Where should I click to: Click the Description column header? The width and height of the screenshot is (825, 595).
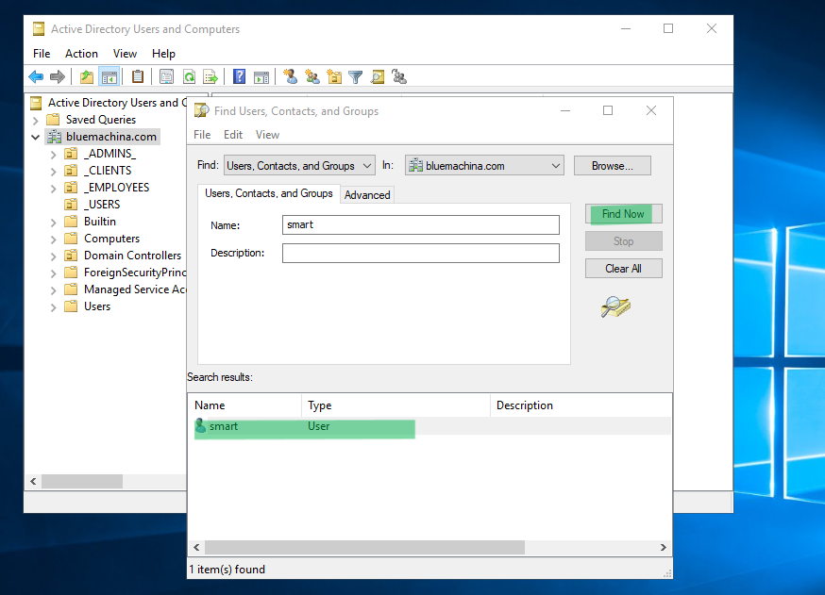coord(581,405)
